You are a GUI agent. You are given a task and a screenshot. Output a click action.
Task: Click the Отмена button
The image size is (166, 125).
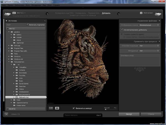coord(151,114)
